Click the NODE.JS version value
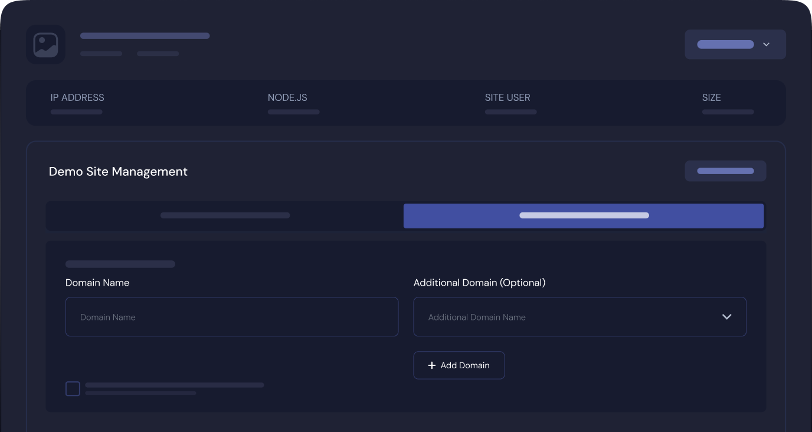This screenshot has height=432, width=812. (293, 112)
